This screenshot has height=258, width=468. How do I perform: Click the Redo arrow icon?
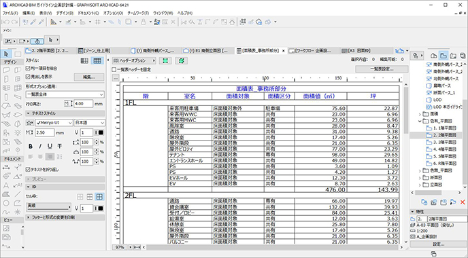click(14, 22)
